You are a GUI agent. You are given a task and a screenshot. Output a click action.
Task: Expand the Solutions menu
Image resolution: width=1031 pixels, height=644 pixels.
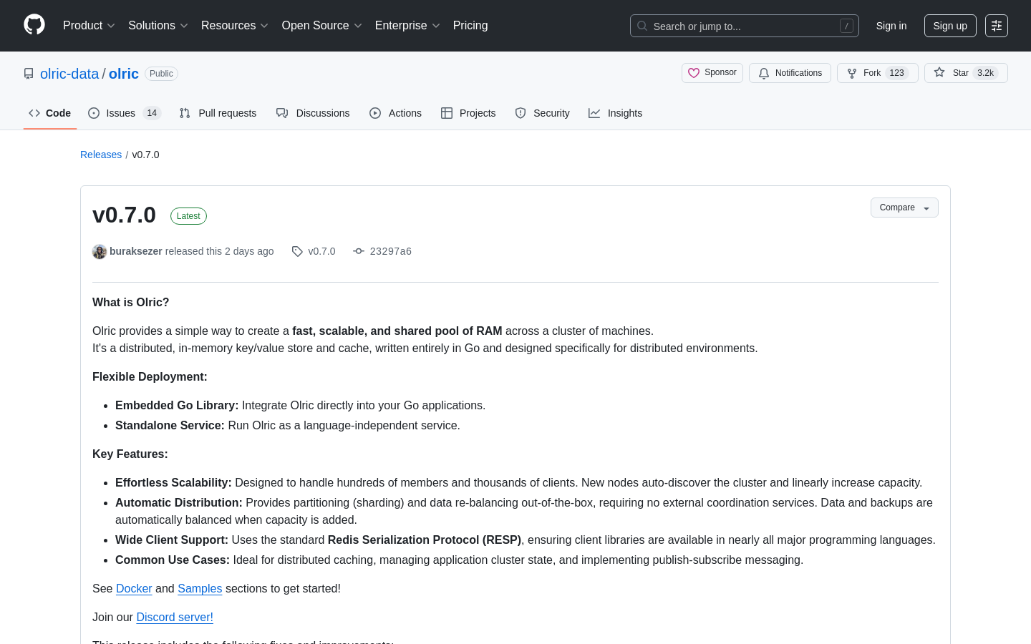158,26
